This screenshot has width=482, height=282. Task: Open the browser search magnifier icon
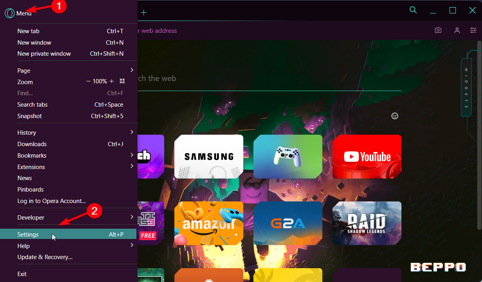coord(413,10)
